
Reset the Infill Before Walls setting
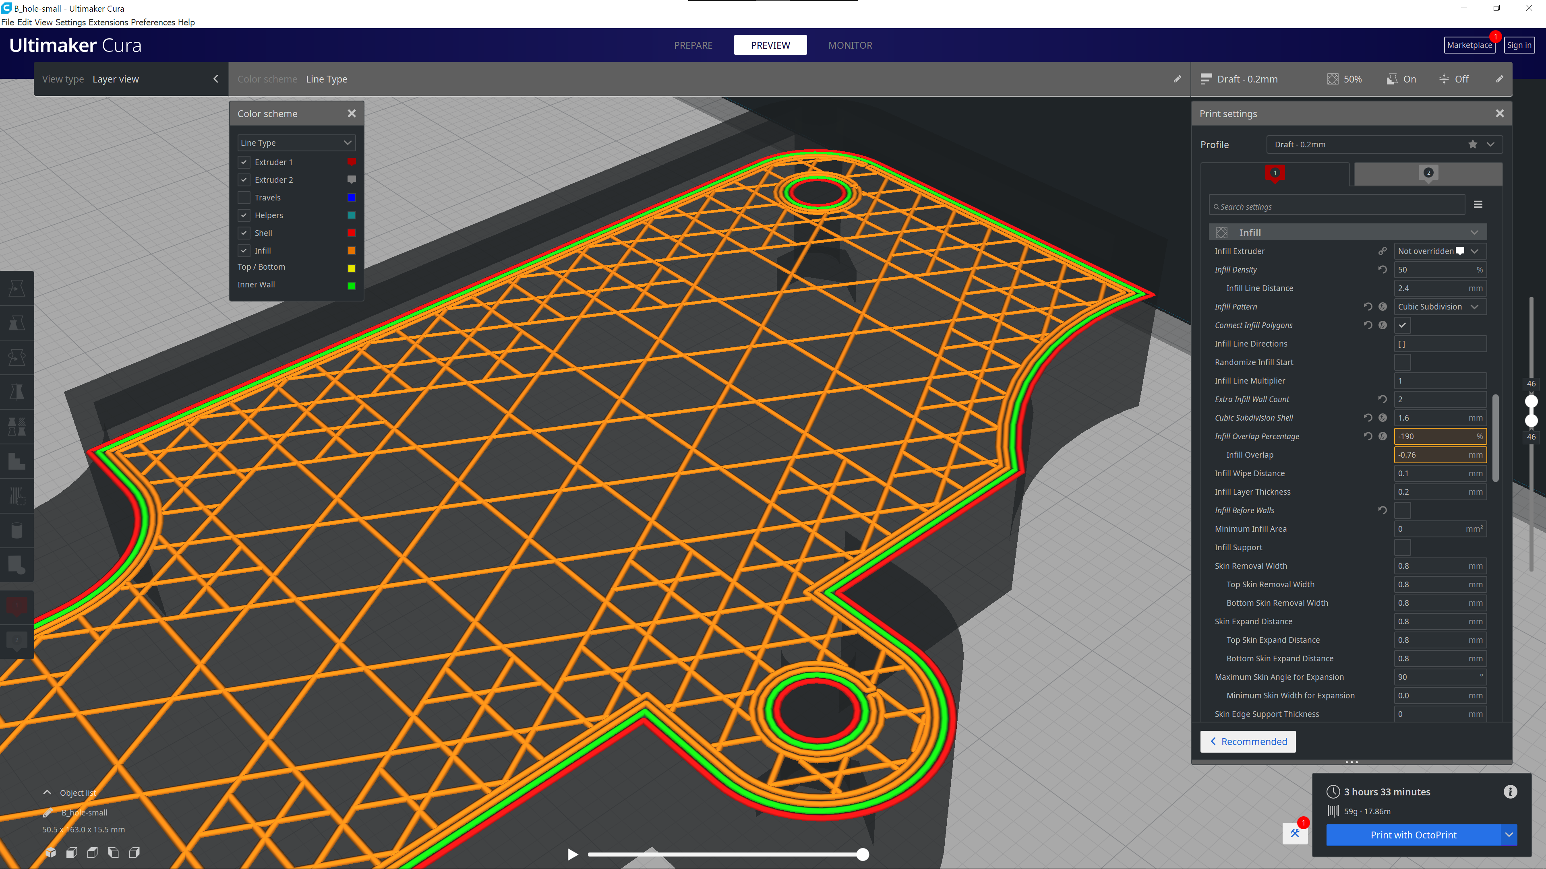point(1382,510)
